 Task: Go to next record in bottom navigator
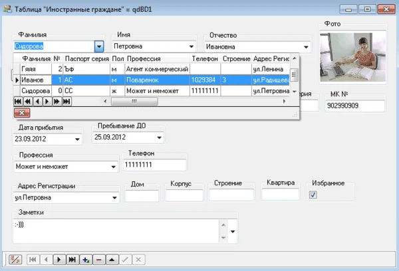[58, 260]
